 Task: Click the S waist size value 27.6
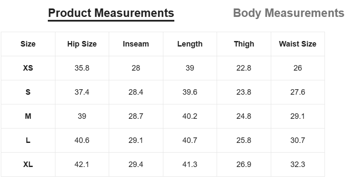coord(297,92)
